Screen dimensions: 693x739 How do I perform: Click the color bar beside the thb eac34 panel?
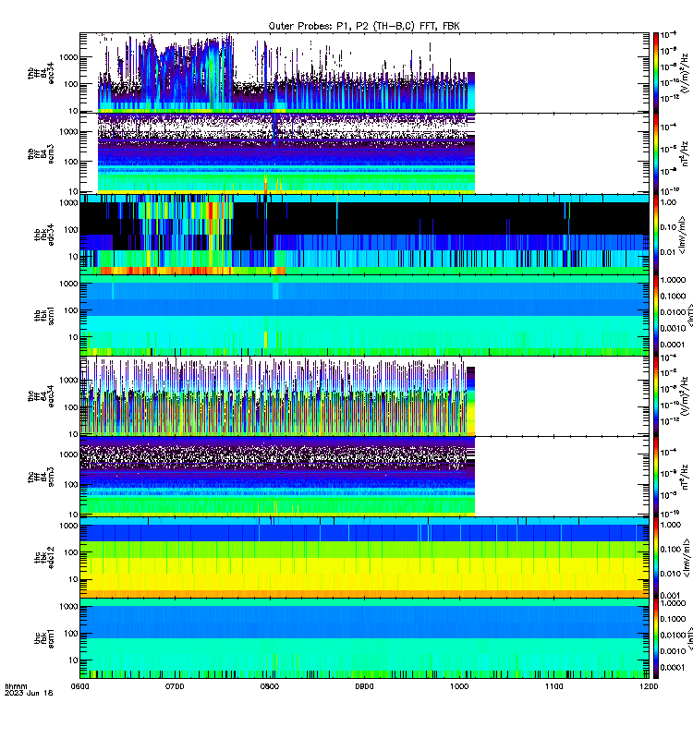(x=656, y=73)
